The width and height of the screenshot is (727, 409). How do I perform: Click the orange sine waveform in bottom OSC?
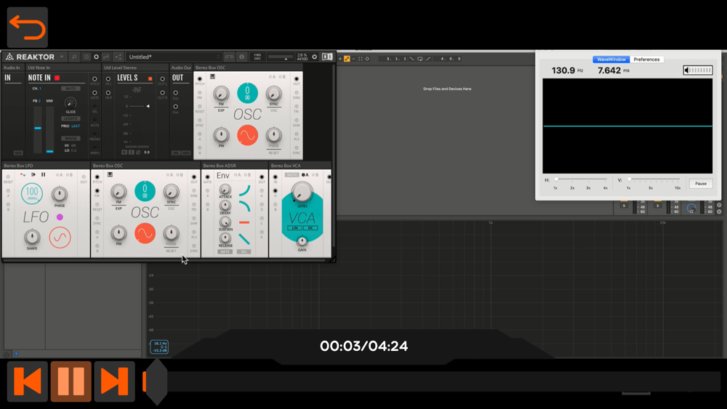coord(145,233)
